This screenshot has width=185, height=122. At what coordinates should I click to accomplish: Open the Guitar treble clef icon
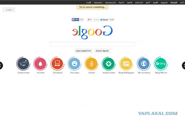(x=92, y=64)
